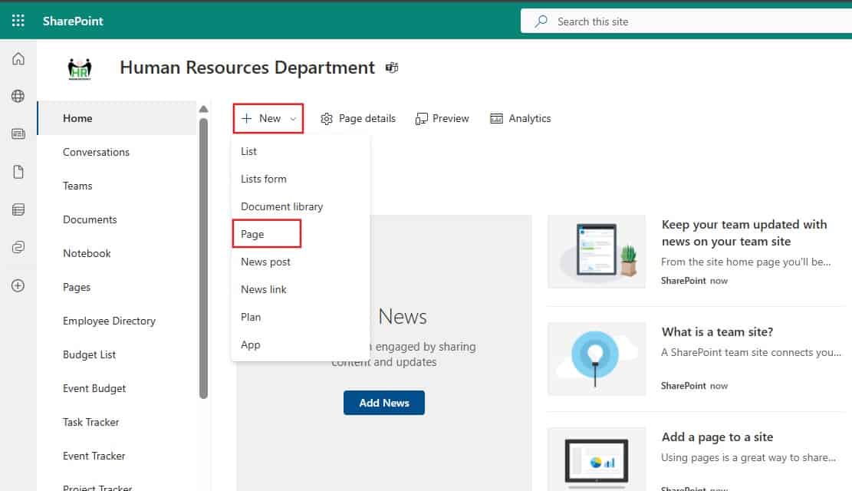Image resolution: width=852 pixels, height=491 pixels.
Task: Open the 'Keep your team updated' news title
Action: click(744, 232)
